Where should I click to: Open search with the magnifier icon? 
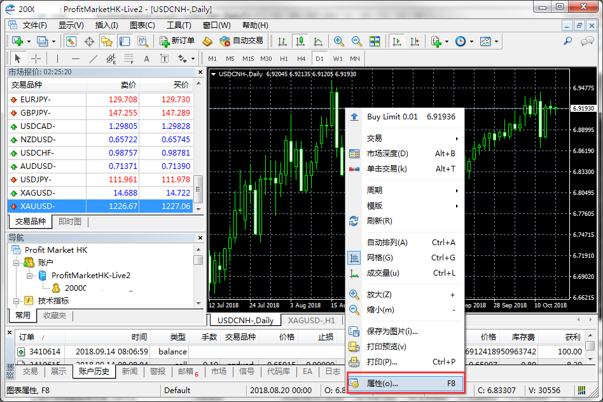tap(568, 41)
